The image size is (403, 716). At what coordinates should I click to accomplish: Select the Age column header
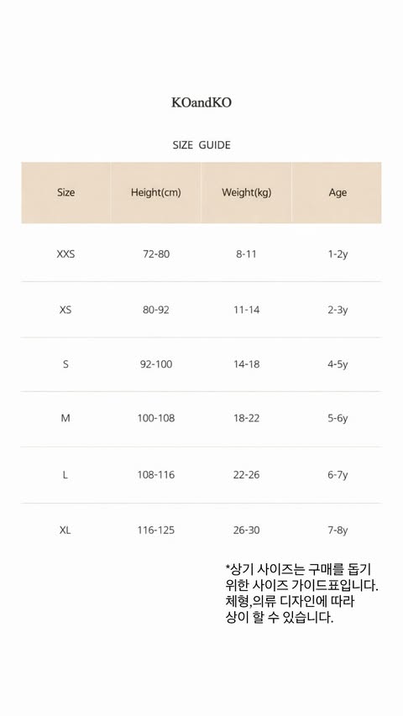[x=338, y=193]
